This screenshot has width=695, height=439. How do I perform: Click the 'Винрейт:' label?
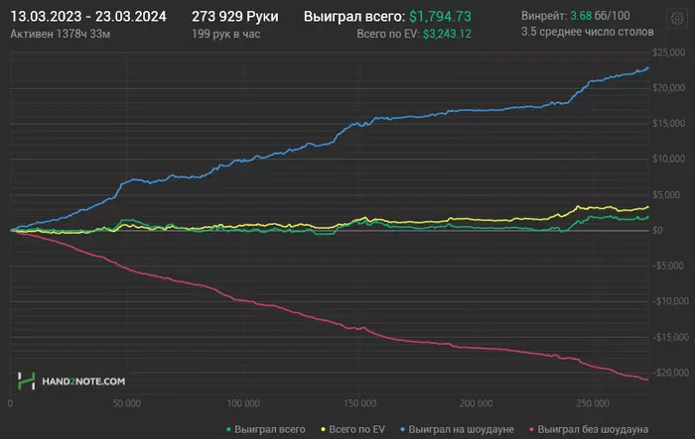point(544,16)
